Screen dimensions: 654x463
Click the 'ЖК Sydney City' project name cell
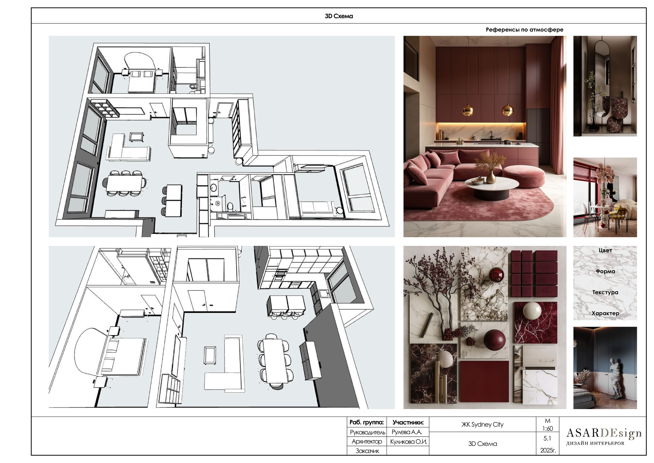482,424
